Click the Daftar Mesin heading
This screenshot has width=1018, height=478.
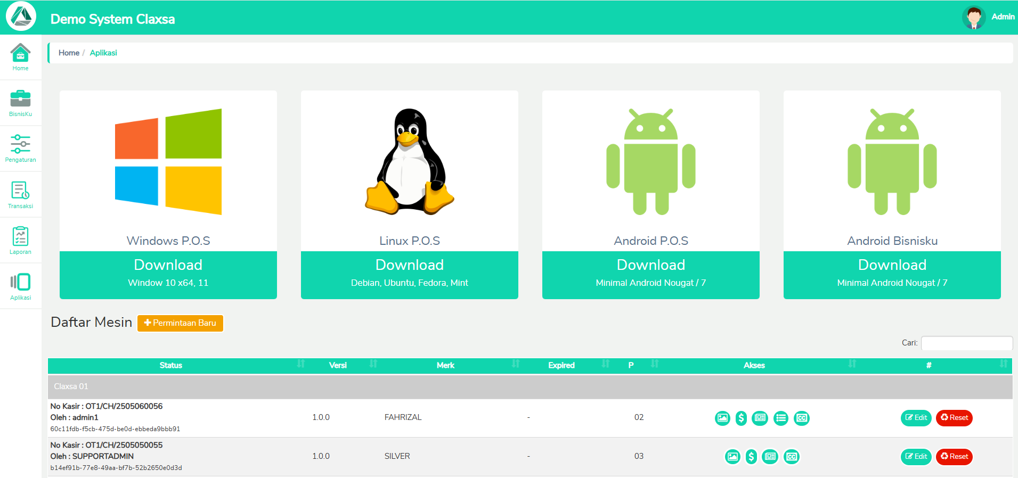click(x=91, y=323)
